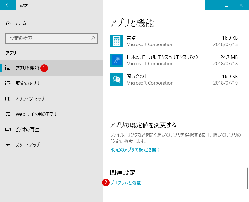Click the 日本語 ローカル エクスペリエンス パック icon
249x202 pixels.
(x=117, y=60)
